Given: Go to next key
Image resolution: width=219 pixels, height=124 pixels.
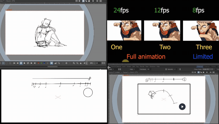Looking at the screenshot, I should pyautogui.click(x=70, y=63).
